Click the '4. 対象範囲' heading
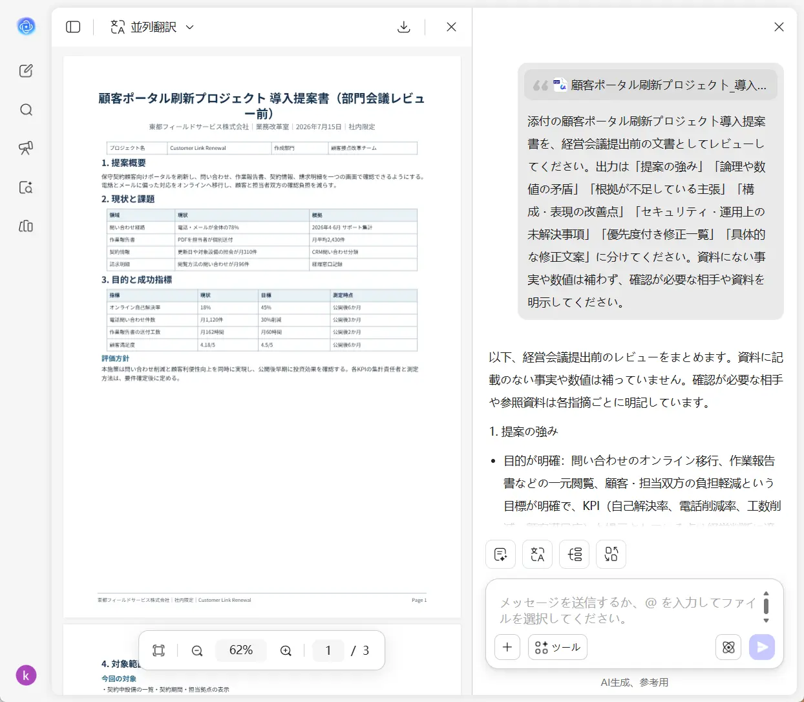The height and width of the screenshot is (702, 804). tap(121, 664)
